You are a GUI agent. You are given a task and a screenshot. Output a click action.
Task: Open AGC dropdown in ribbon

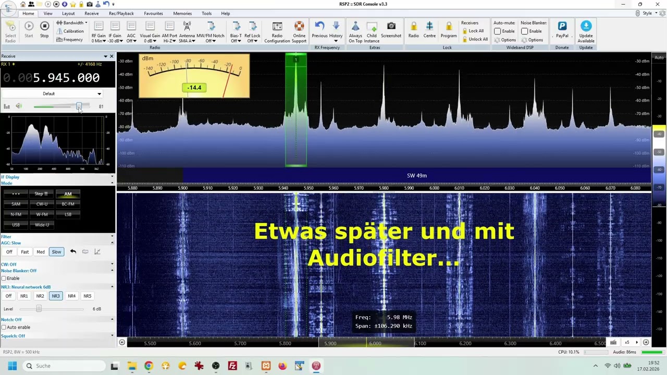[x=131, y=32]
